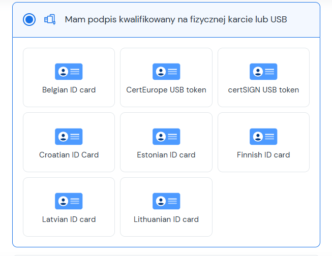The image size is (332, 256).
Task: Pick the certSIGN USB token text
Action: [x=263, y=90]
